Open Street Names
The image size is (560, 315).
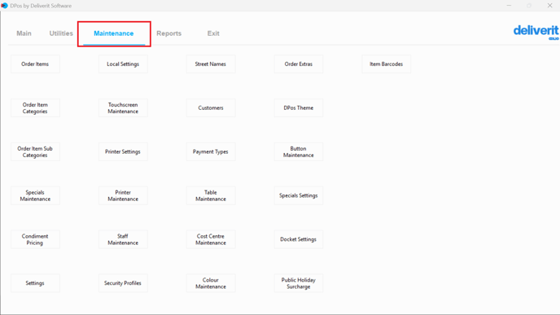pos(211,64)
